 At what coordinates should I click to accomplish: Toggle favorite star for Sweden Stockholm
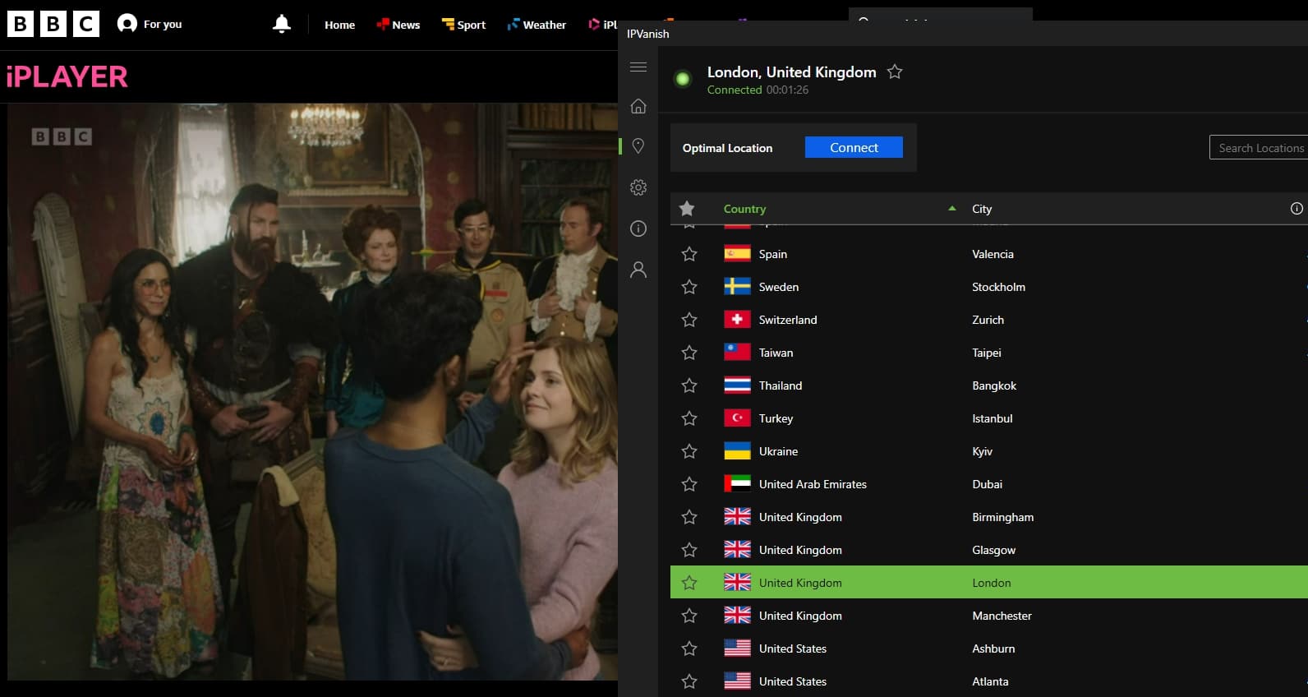689,287
